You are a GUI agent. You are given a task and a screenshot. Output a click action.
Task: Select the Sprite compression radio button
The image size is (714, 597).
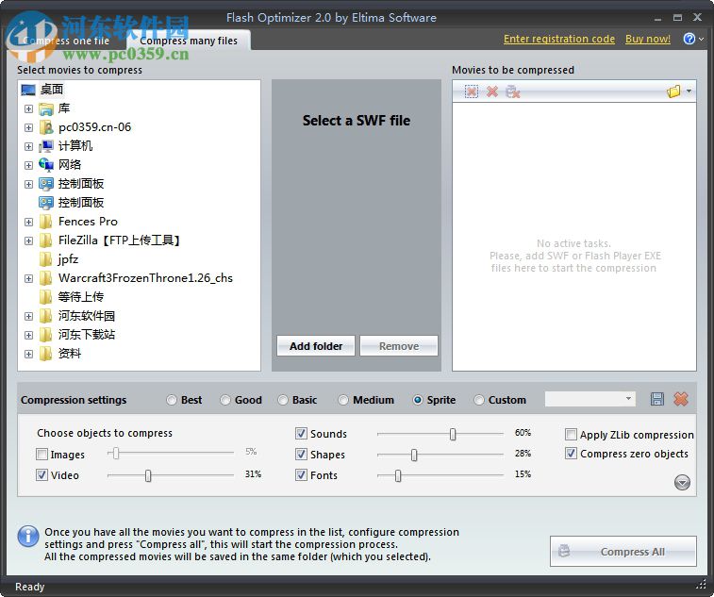[417, 400]
